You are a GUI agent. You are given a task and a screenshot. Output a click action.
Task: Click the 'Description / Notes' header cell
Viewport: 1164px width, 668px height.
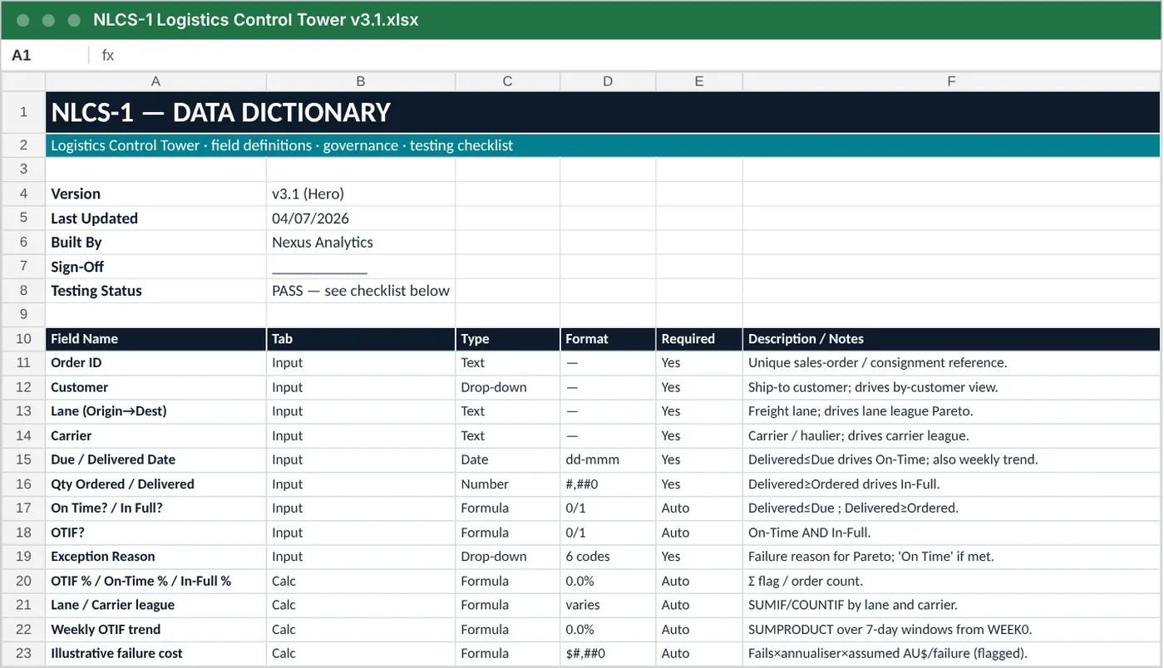pos(951,339)
